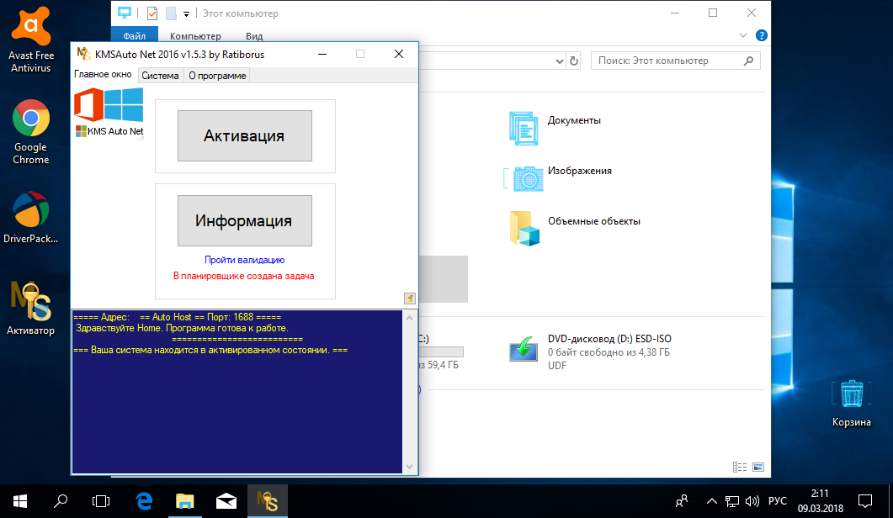Click the Активация button
This screenshot has width=893, height=518.
coord(245,135)
